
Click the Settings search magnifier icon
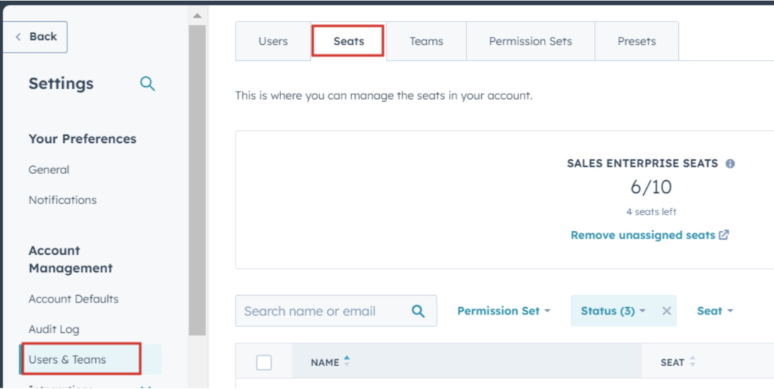click(148, 83)
